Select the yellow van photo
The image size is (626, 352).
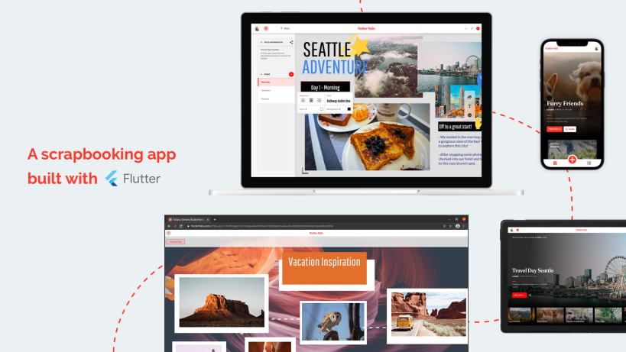(x=428, y=315)
